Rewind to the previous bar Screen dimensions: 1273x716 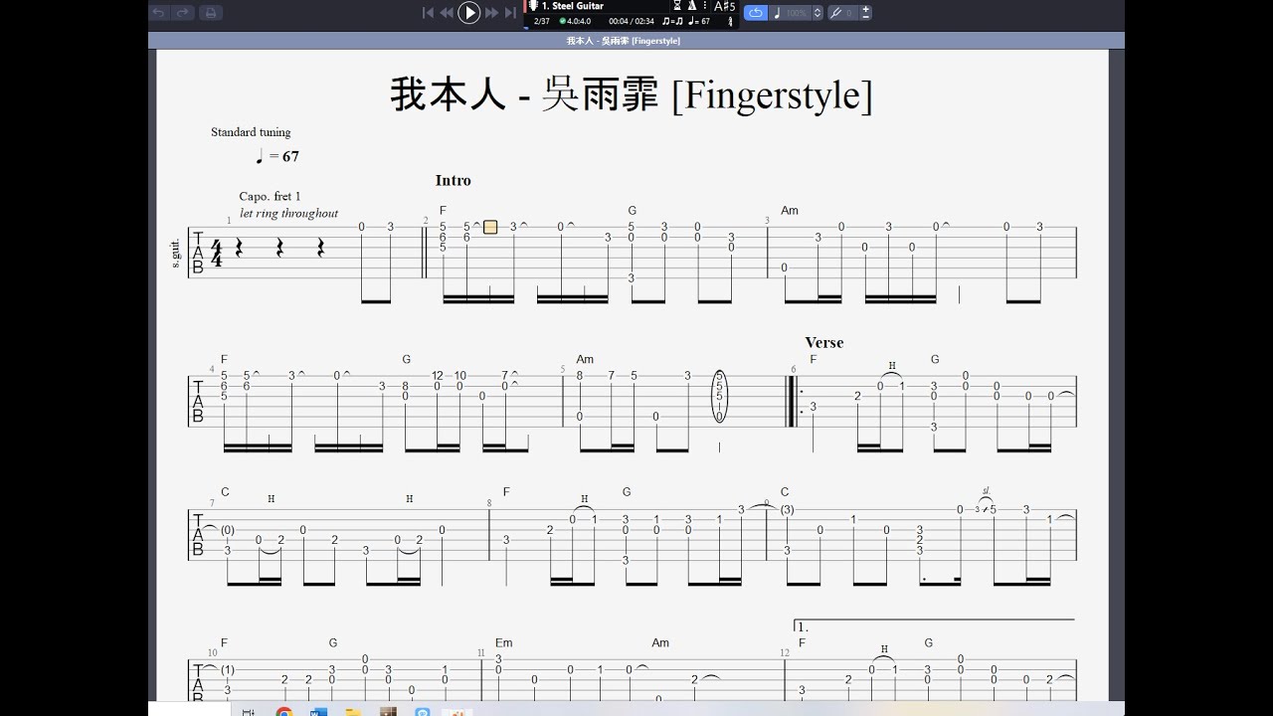(x=447, y=13)
